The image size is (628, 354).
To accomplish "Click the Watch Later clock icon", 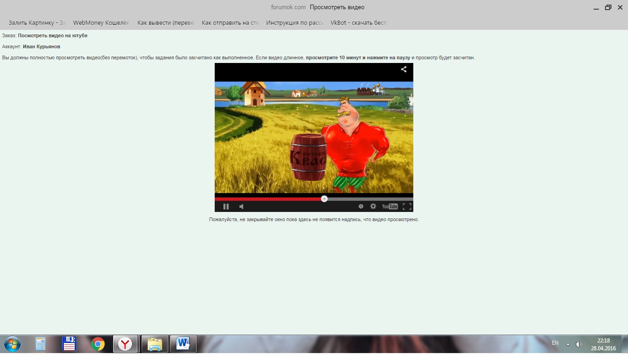I will (361, 206).
